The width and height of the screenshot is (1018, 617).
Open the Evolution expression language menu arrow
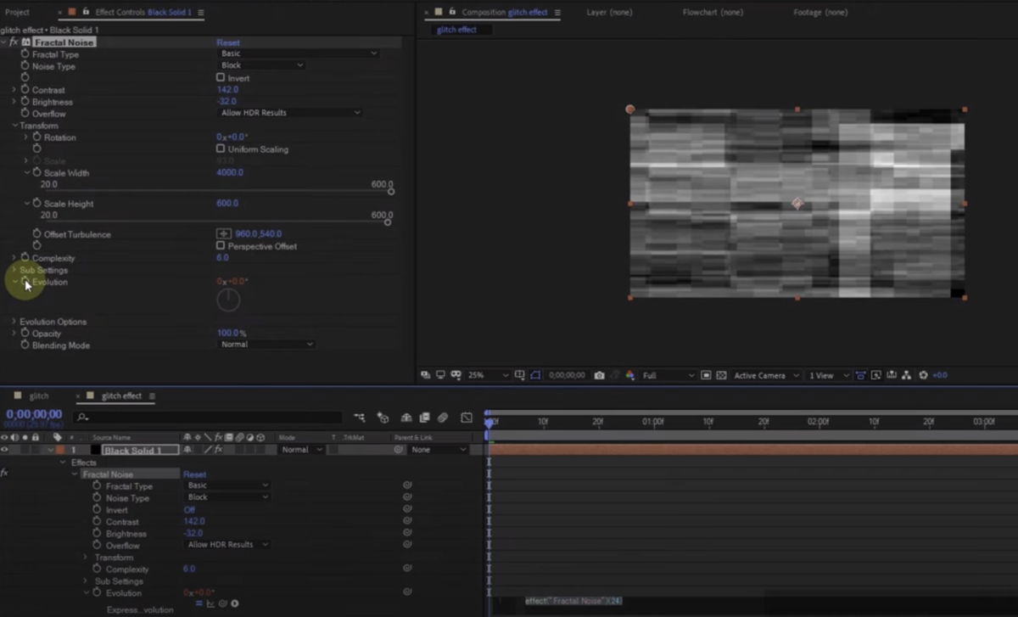[235, 603]
